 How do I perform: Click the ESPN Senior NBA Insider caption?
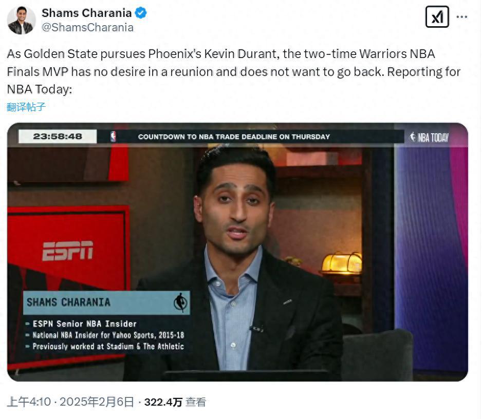click(x=85, y=324)
